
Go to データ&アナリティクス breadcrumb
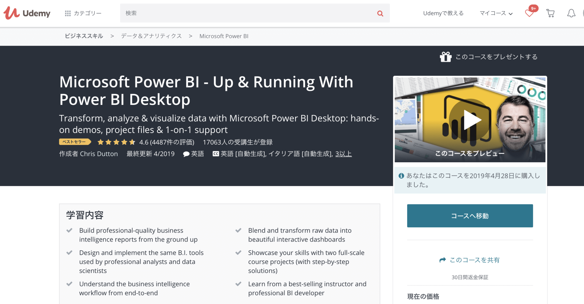click(x=151, y=36)
